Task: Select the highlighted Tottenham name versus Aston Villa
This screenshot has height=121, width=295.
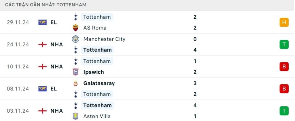Action: [97, 105]
